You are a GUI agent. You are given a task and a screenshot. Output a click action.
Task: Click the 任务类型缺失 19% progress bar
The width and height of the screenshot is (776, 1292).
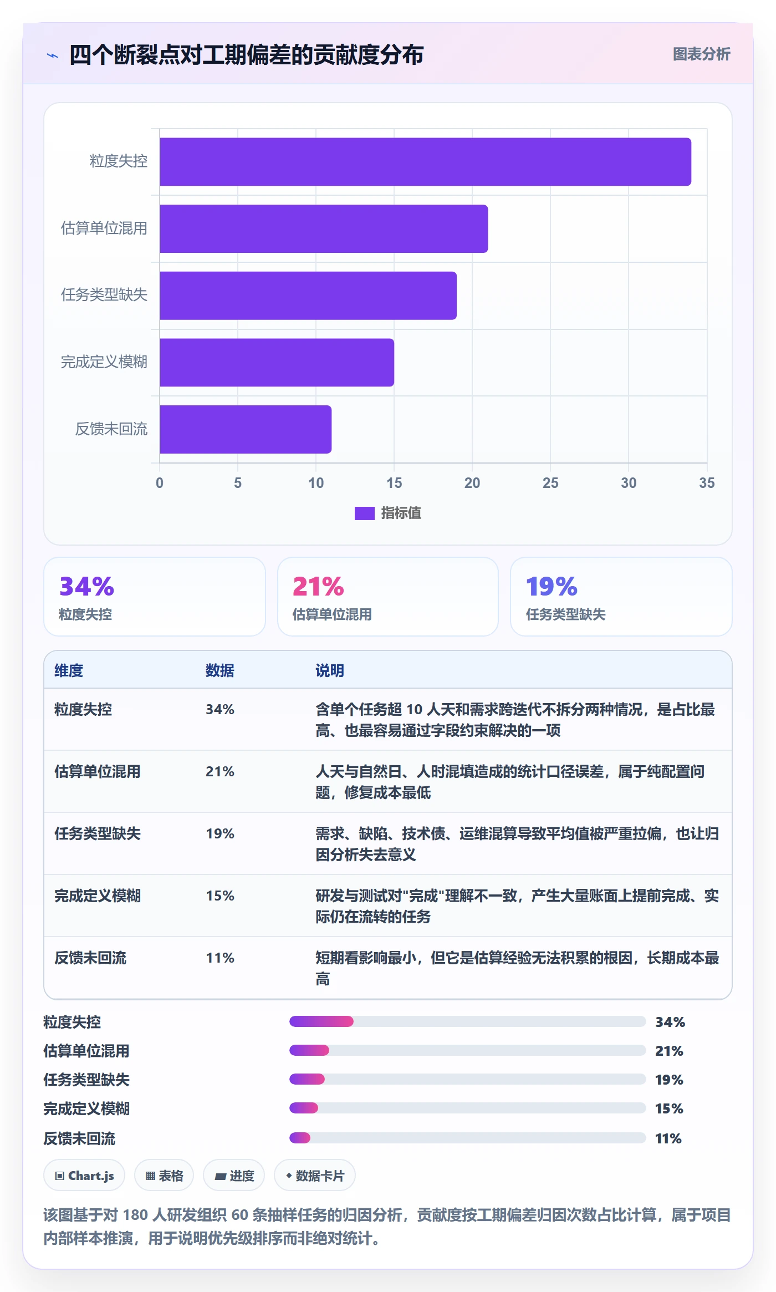pos(467,1079)
